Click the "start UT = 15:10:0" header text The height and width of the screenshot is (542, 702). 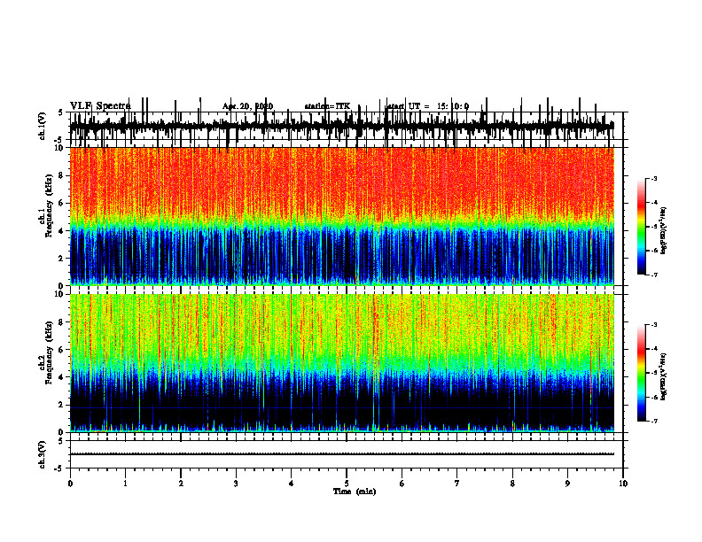point(427,106)
